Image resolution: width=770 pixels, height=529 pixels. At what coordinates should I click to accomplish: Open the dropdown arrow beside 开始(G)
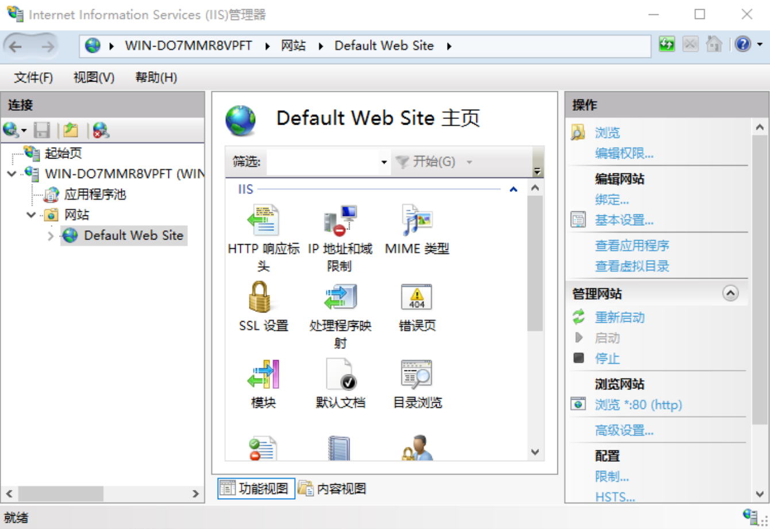pyautogui.click(x=469, y=162)
